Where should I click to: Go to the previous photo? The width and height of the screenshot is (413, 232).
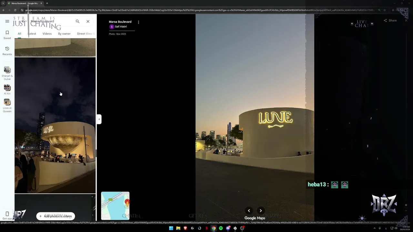249,211
